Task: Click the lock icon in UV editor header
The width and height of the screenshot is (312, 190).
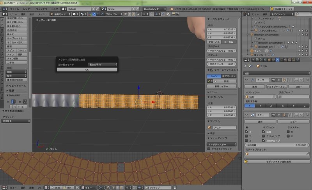Action: coord(175,187)
